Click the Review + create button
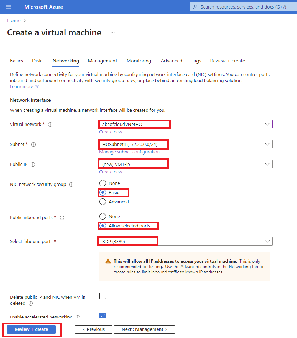 (31, 329)
